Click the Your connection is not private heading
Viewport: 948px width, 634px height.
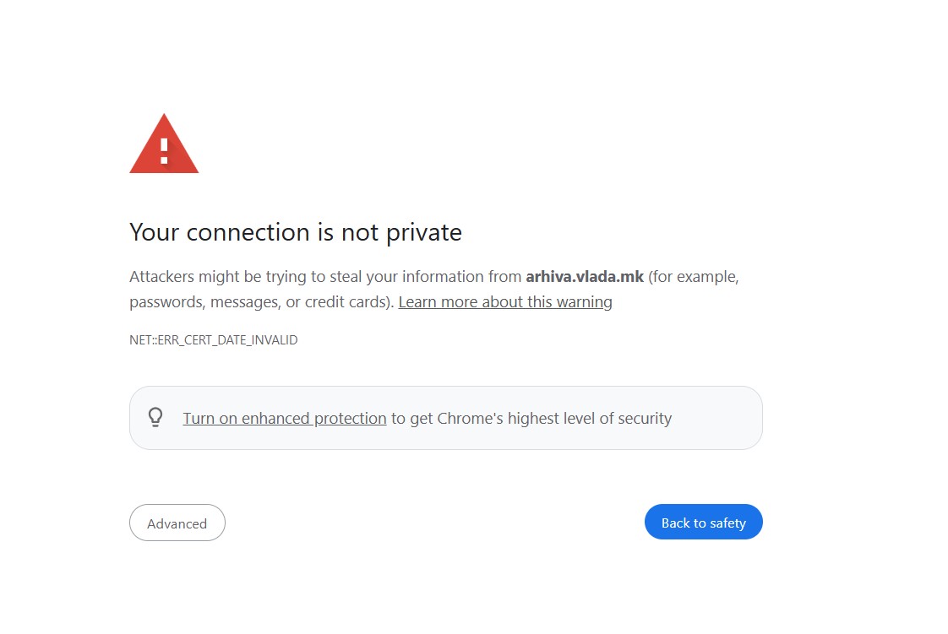pyautogui.click(x=296, y=232)
